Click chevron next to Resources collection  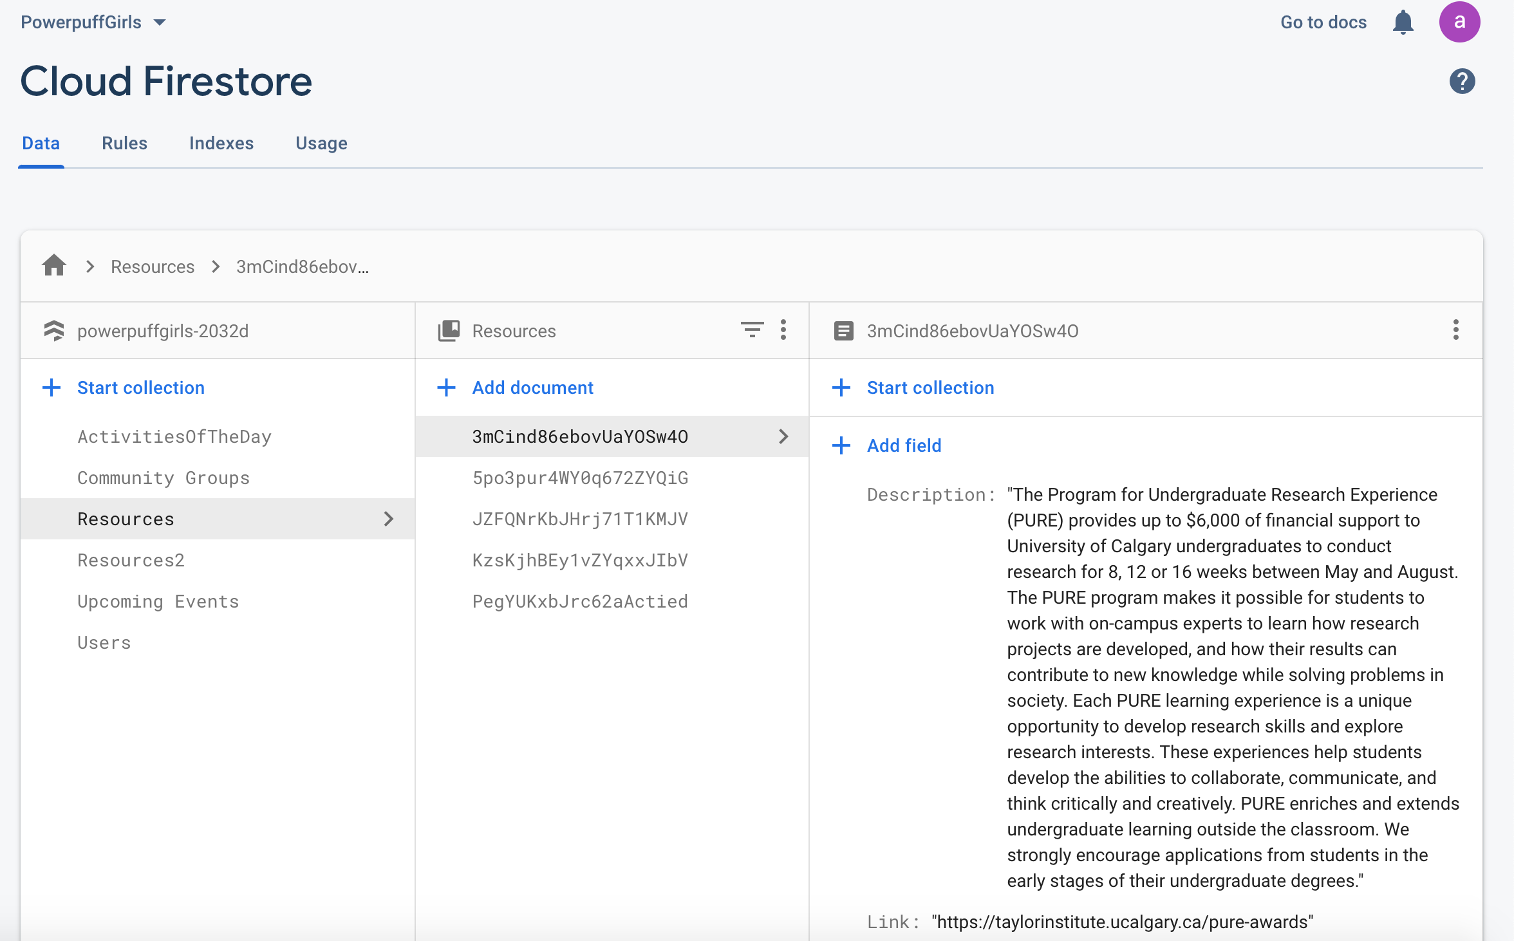pos(388,519)
